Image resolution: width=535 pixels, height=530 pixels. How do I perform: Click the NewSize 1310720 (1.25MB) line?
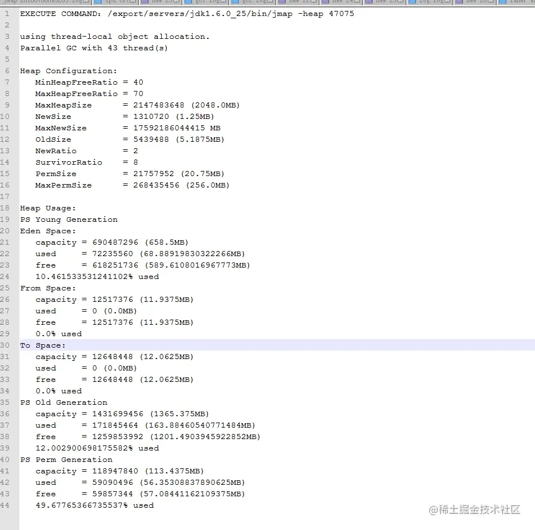tap(125, 117)
